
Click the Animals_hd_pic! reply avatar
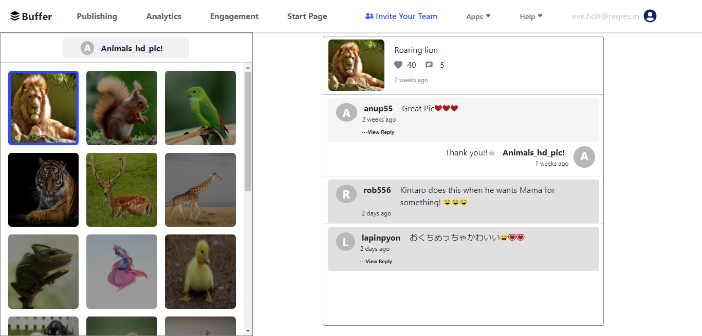click(x=584, y=157)
